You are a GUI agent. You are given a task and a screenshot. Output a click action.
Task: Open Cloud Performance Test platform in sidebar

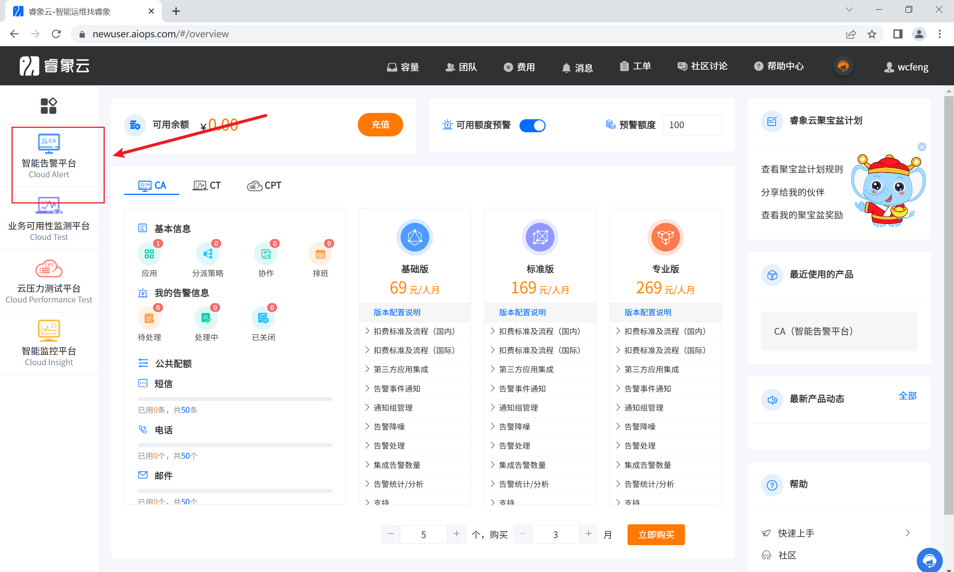coord(49,281)
